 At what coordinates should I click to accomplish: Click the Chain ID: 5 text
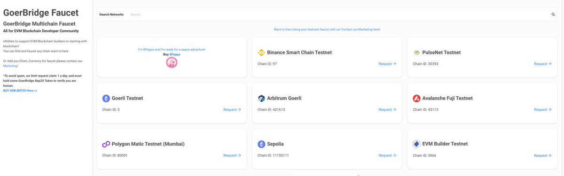click(x=111, y=109)
